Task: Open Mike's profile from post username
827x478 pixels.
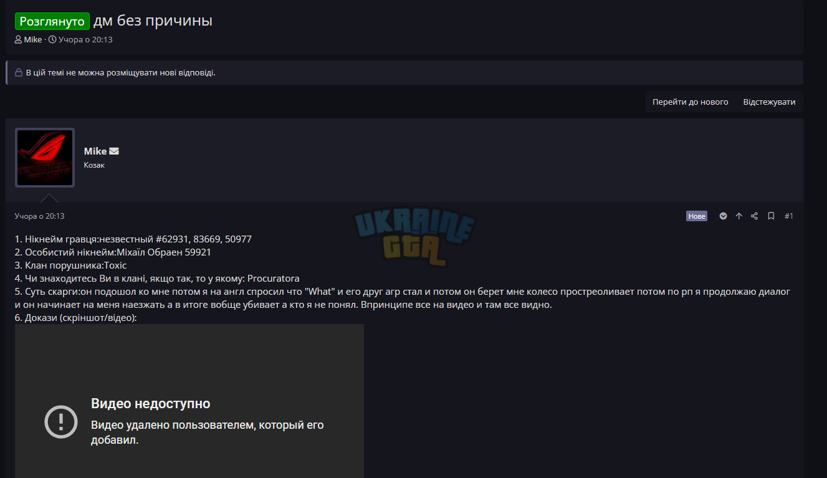Action: pyautogui.click(x=95, y=151)
